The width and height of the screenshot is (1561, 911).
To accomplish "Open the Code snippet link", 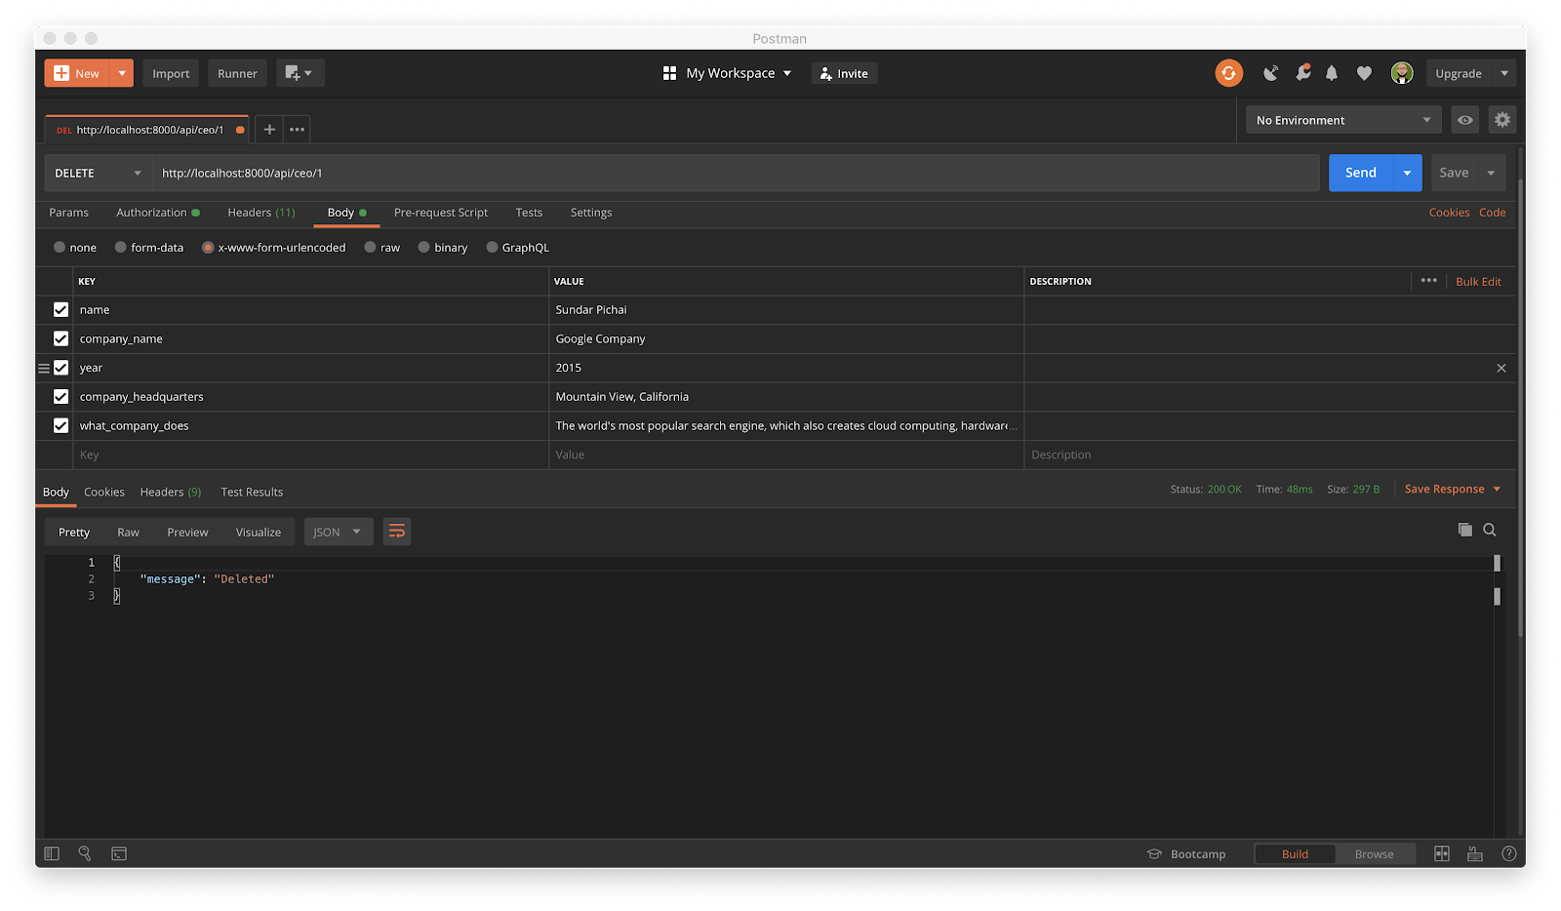I will [1492, 213].
